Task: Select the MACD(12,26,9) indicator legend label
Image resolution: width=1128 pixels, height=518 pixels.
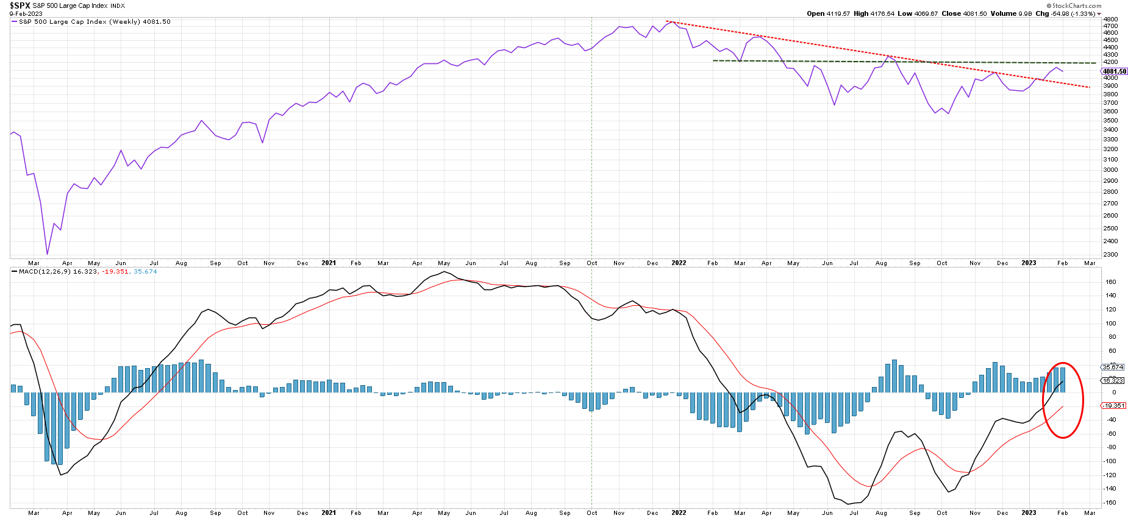Action: 45,272
